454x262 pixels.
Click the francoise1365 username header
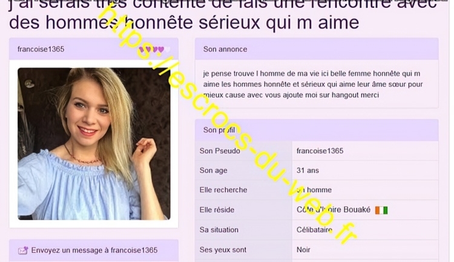click(x=41, y=49)
